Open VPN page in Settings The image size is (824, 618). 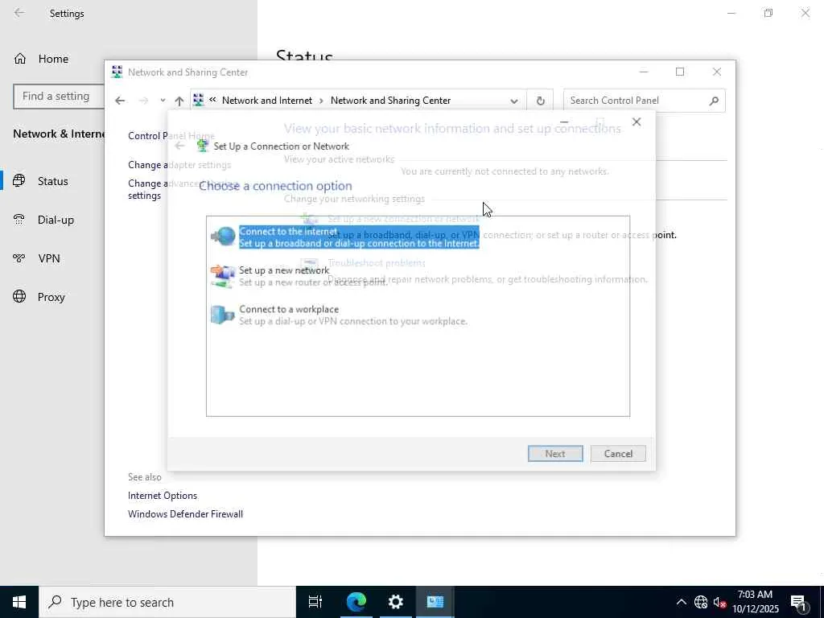coord(49,258)
